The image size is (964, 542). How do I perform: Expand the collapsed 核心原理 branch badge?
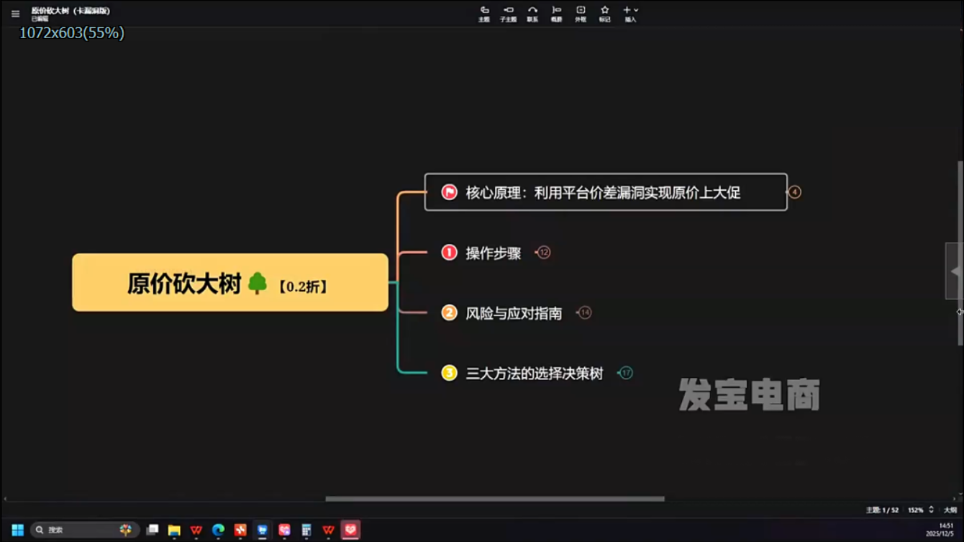pyautogui.click(x=794, y=192)
